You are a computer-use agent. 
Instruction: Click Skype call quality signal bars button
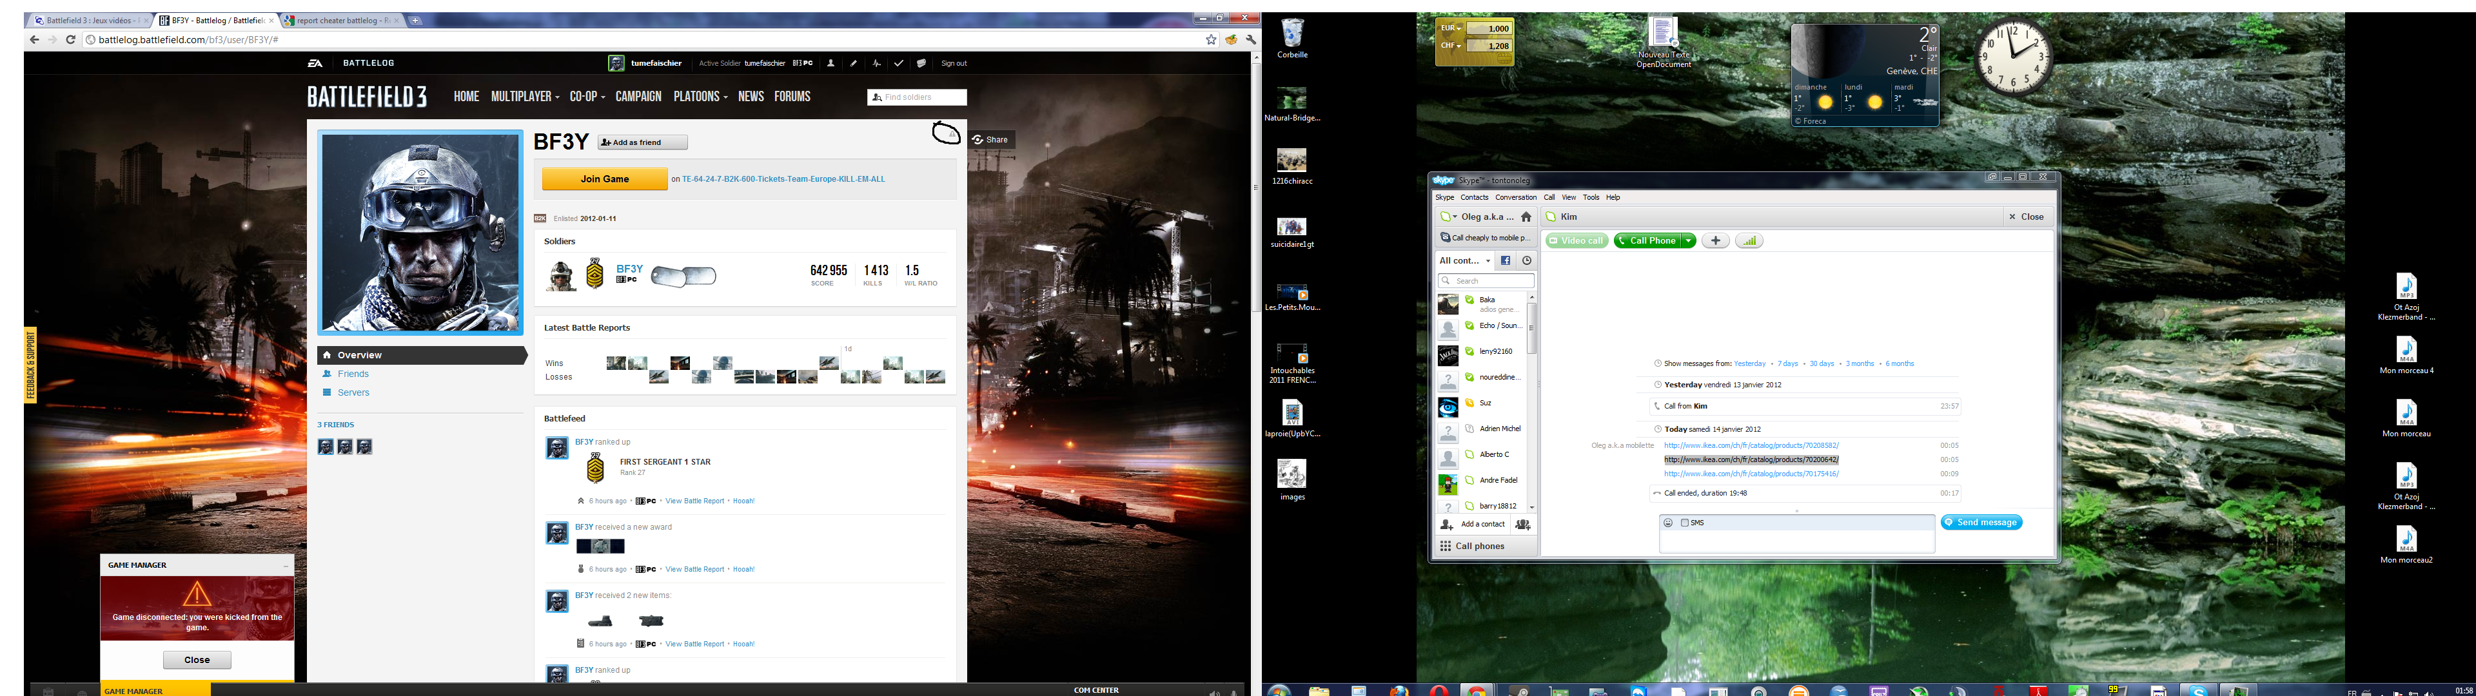(x=1749, y=241)
